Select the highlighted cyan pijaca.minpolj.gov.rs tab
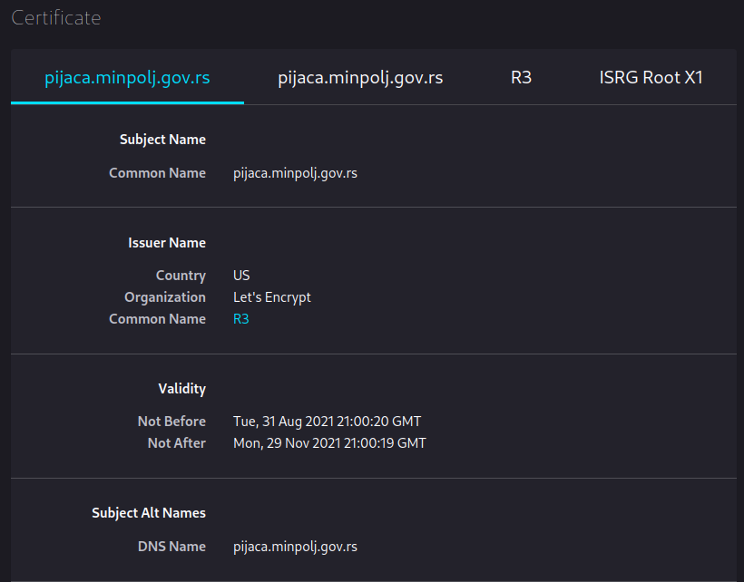Screen dimensions: 744x582 [x=127, y=77]
